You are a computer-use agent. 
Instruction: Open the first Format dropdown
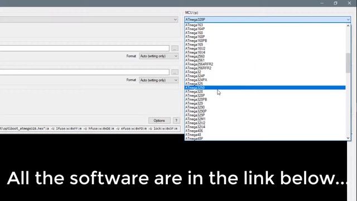pos(159,56)
